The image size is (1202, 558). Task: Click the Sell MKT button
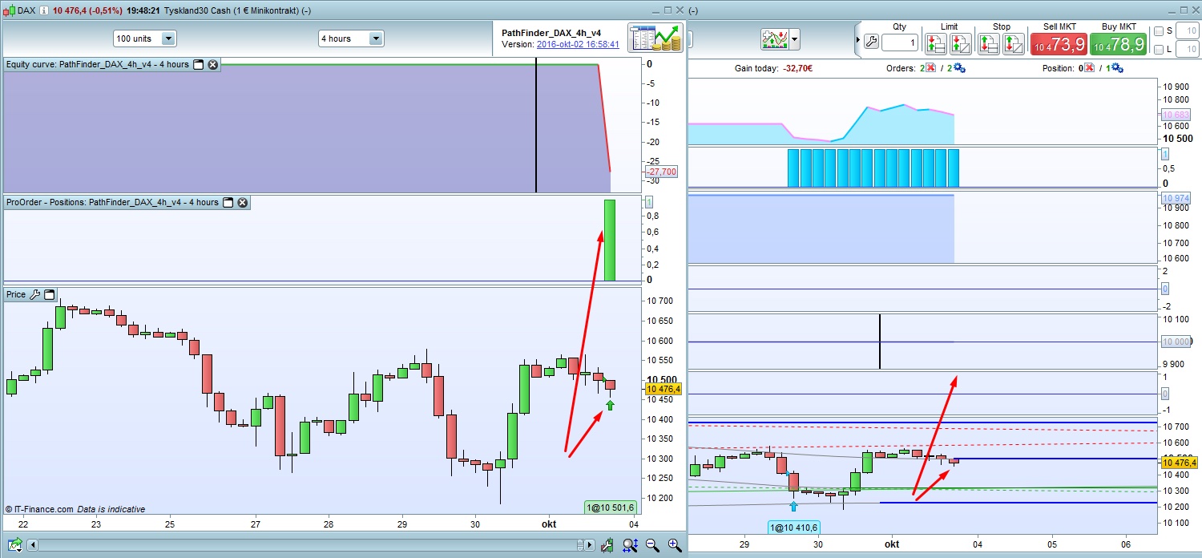click(1059, 44)
